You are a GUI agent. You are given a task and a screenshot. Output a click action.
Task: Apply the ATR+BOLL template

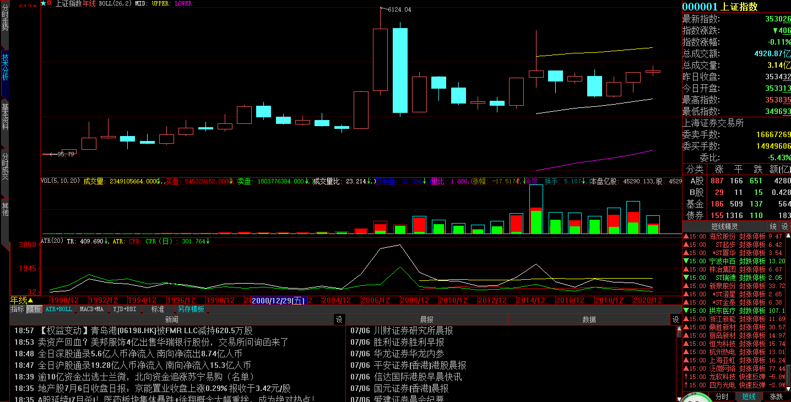[x=58, y=309]
